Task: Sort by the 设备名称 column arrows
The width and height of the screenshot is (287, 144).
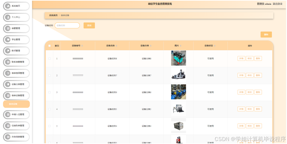Action: pos(116,46)
